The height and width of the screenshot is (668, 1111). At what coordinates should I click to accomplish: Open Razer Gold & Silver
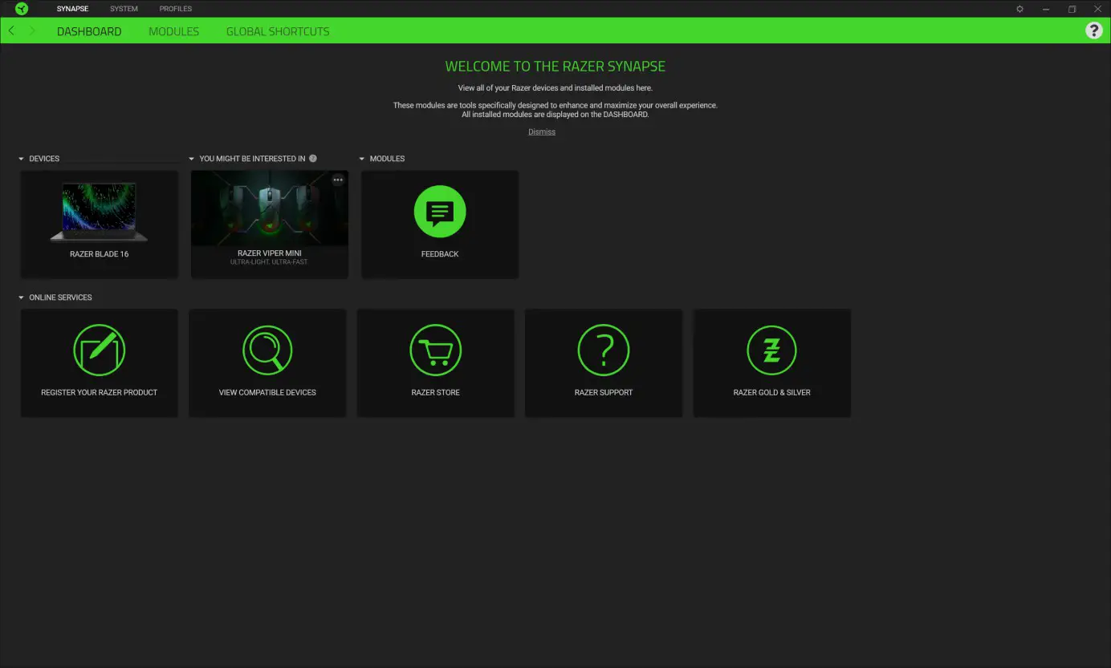(x=771, y=350)
